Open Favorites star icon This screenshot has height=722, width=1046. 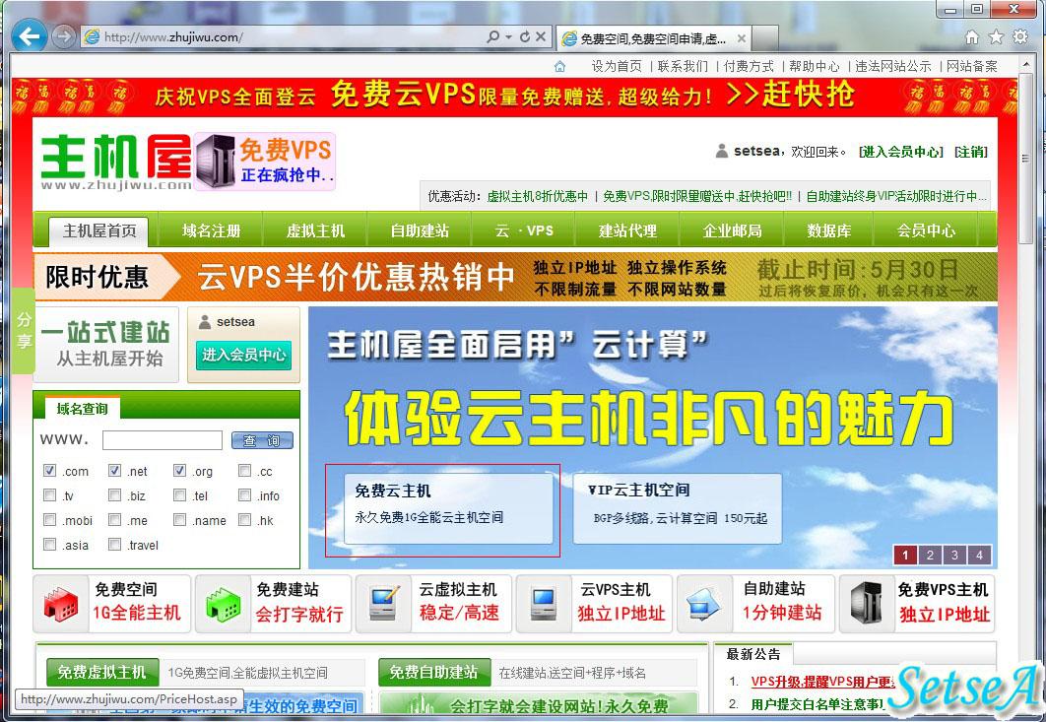(996, 36)
